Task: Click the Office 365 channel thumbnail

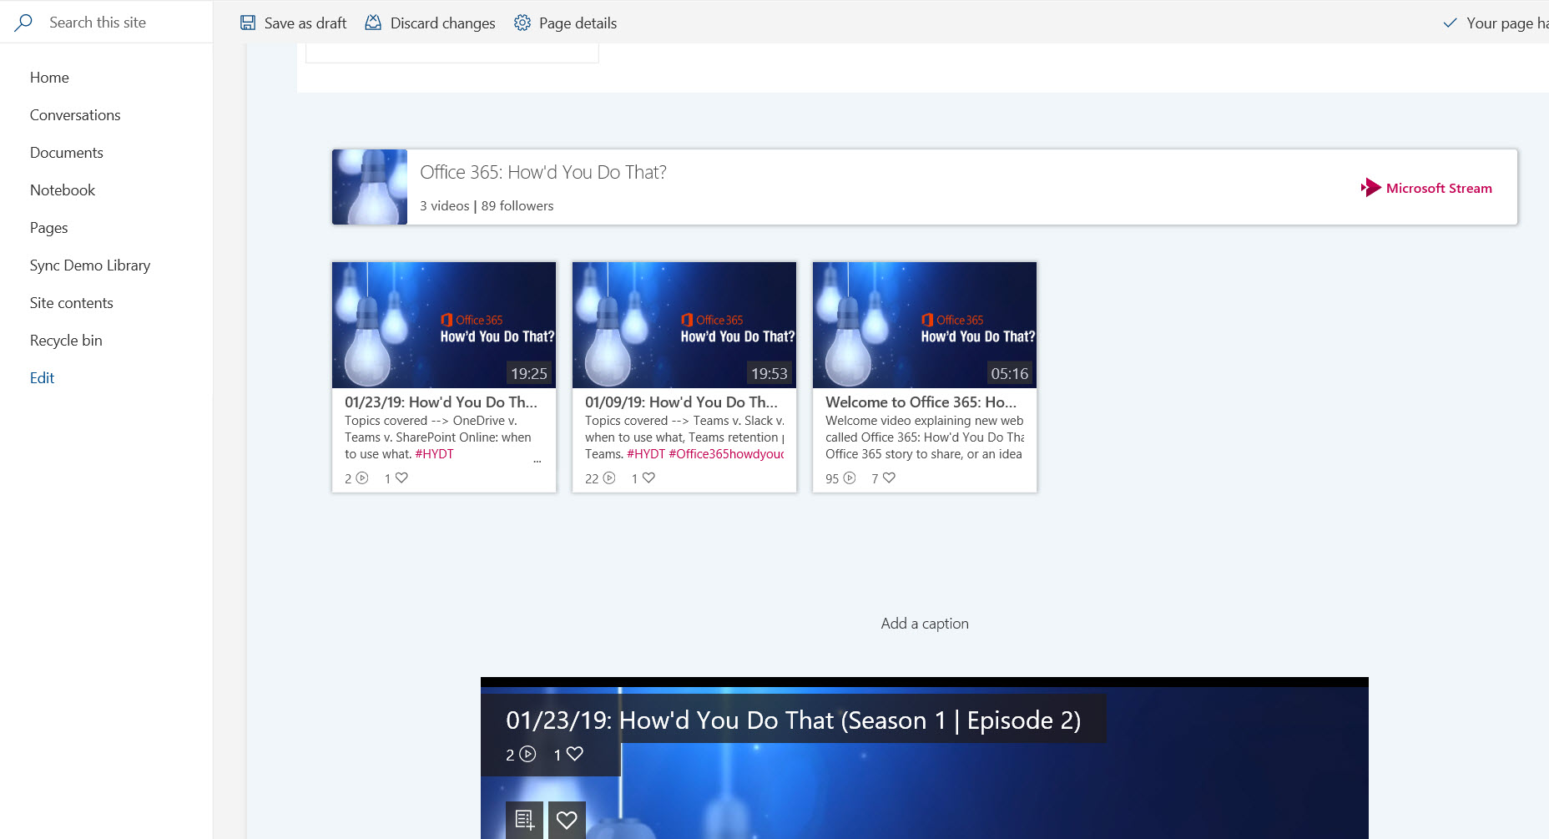Action: [369, 186]
